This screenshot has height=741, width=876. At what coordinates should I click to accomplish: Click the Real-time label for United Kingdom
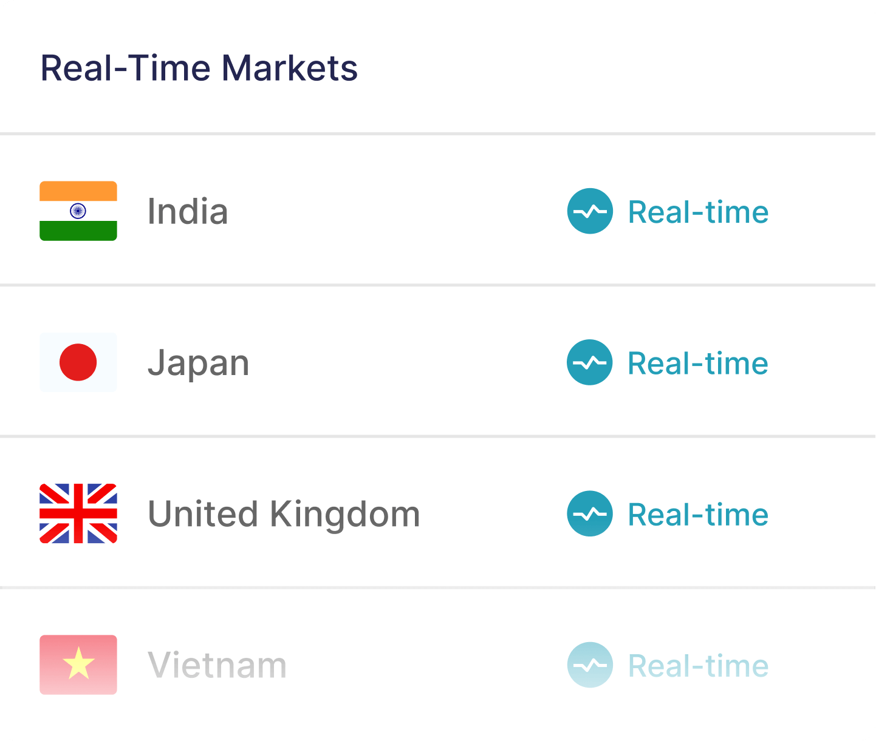click(x=698, y=514)
